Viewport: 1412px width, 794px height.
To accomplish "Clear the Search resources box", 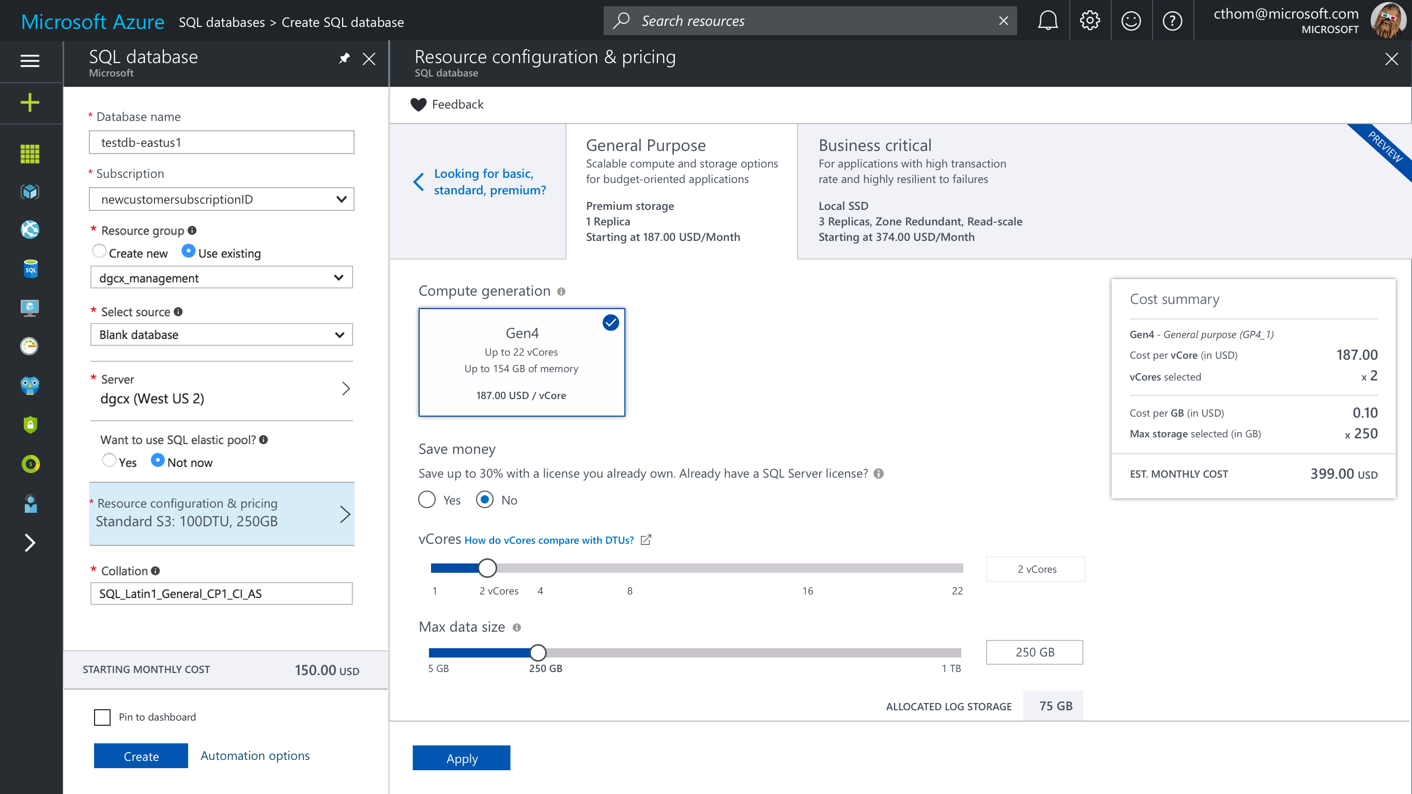I will 1003,21.
